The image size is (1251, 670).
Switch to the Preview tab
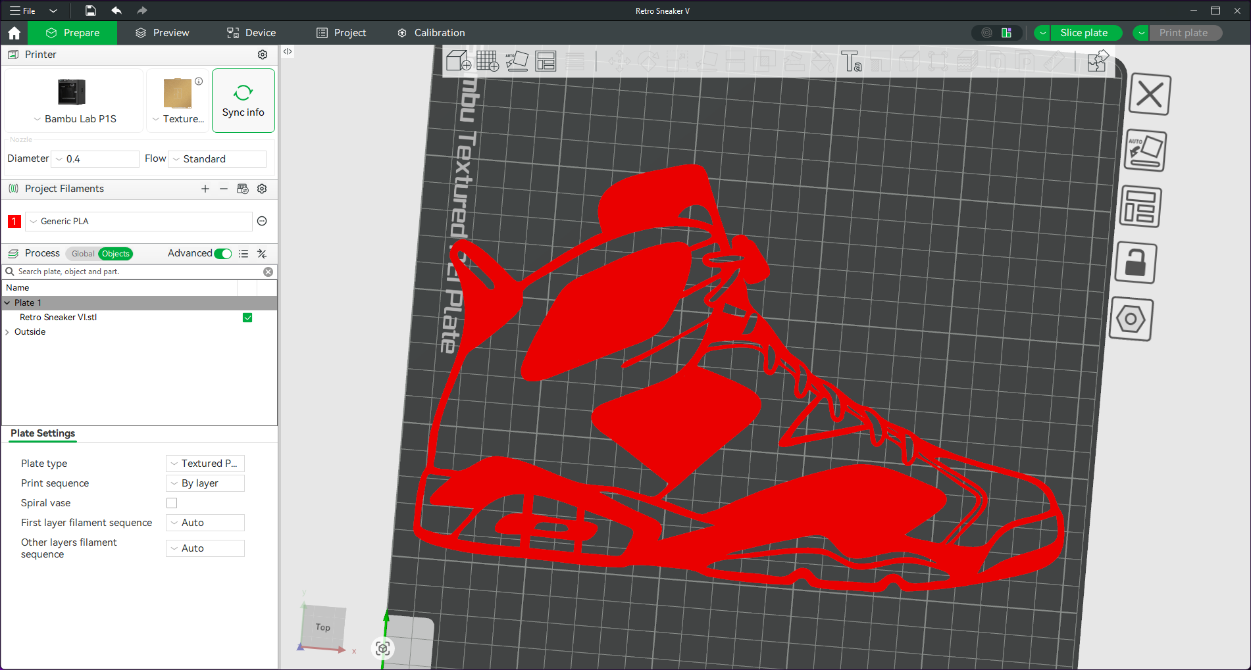pyautogui.click(x=162, y=33)
